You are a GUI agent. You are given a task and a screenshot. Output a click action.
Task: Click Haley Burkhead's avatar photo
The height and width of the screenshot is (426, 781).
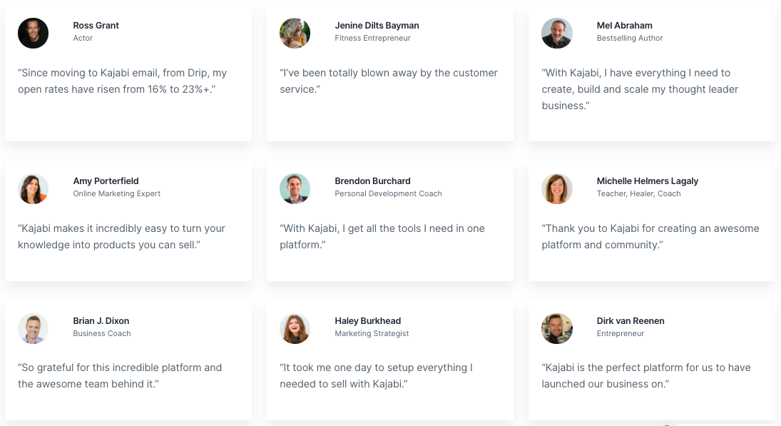295,328
